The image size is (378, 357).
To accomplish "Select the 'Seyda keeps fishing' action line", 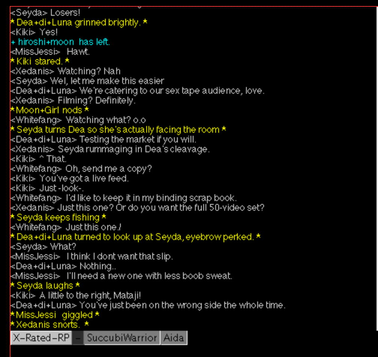I will pyautogui.click(x=58, y=217).
